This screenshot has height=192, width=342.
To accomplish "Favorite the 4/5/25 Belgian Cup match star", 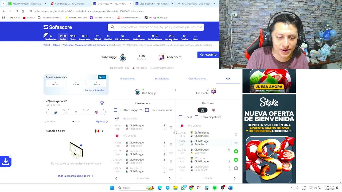I will pos(171,127).
